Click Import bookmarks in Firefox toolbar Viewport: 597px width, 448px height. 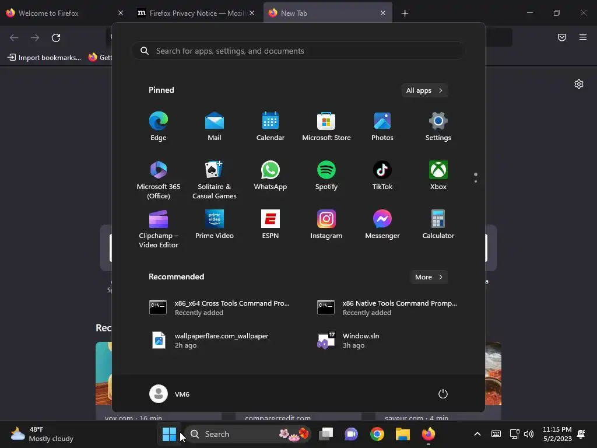click(x=44, y=58)
